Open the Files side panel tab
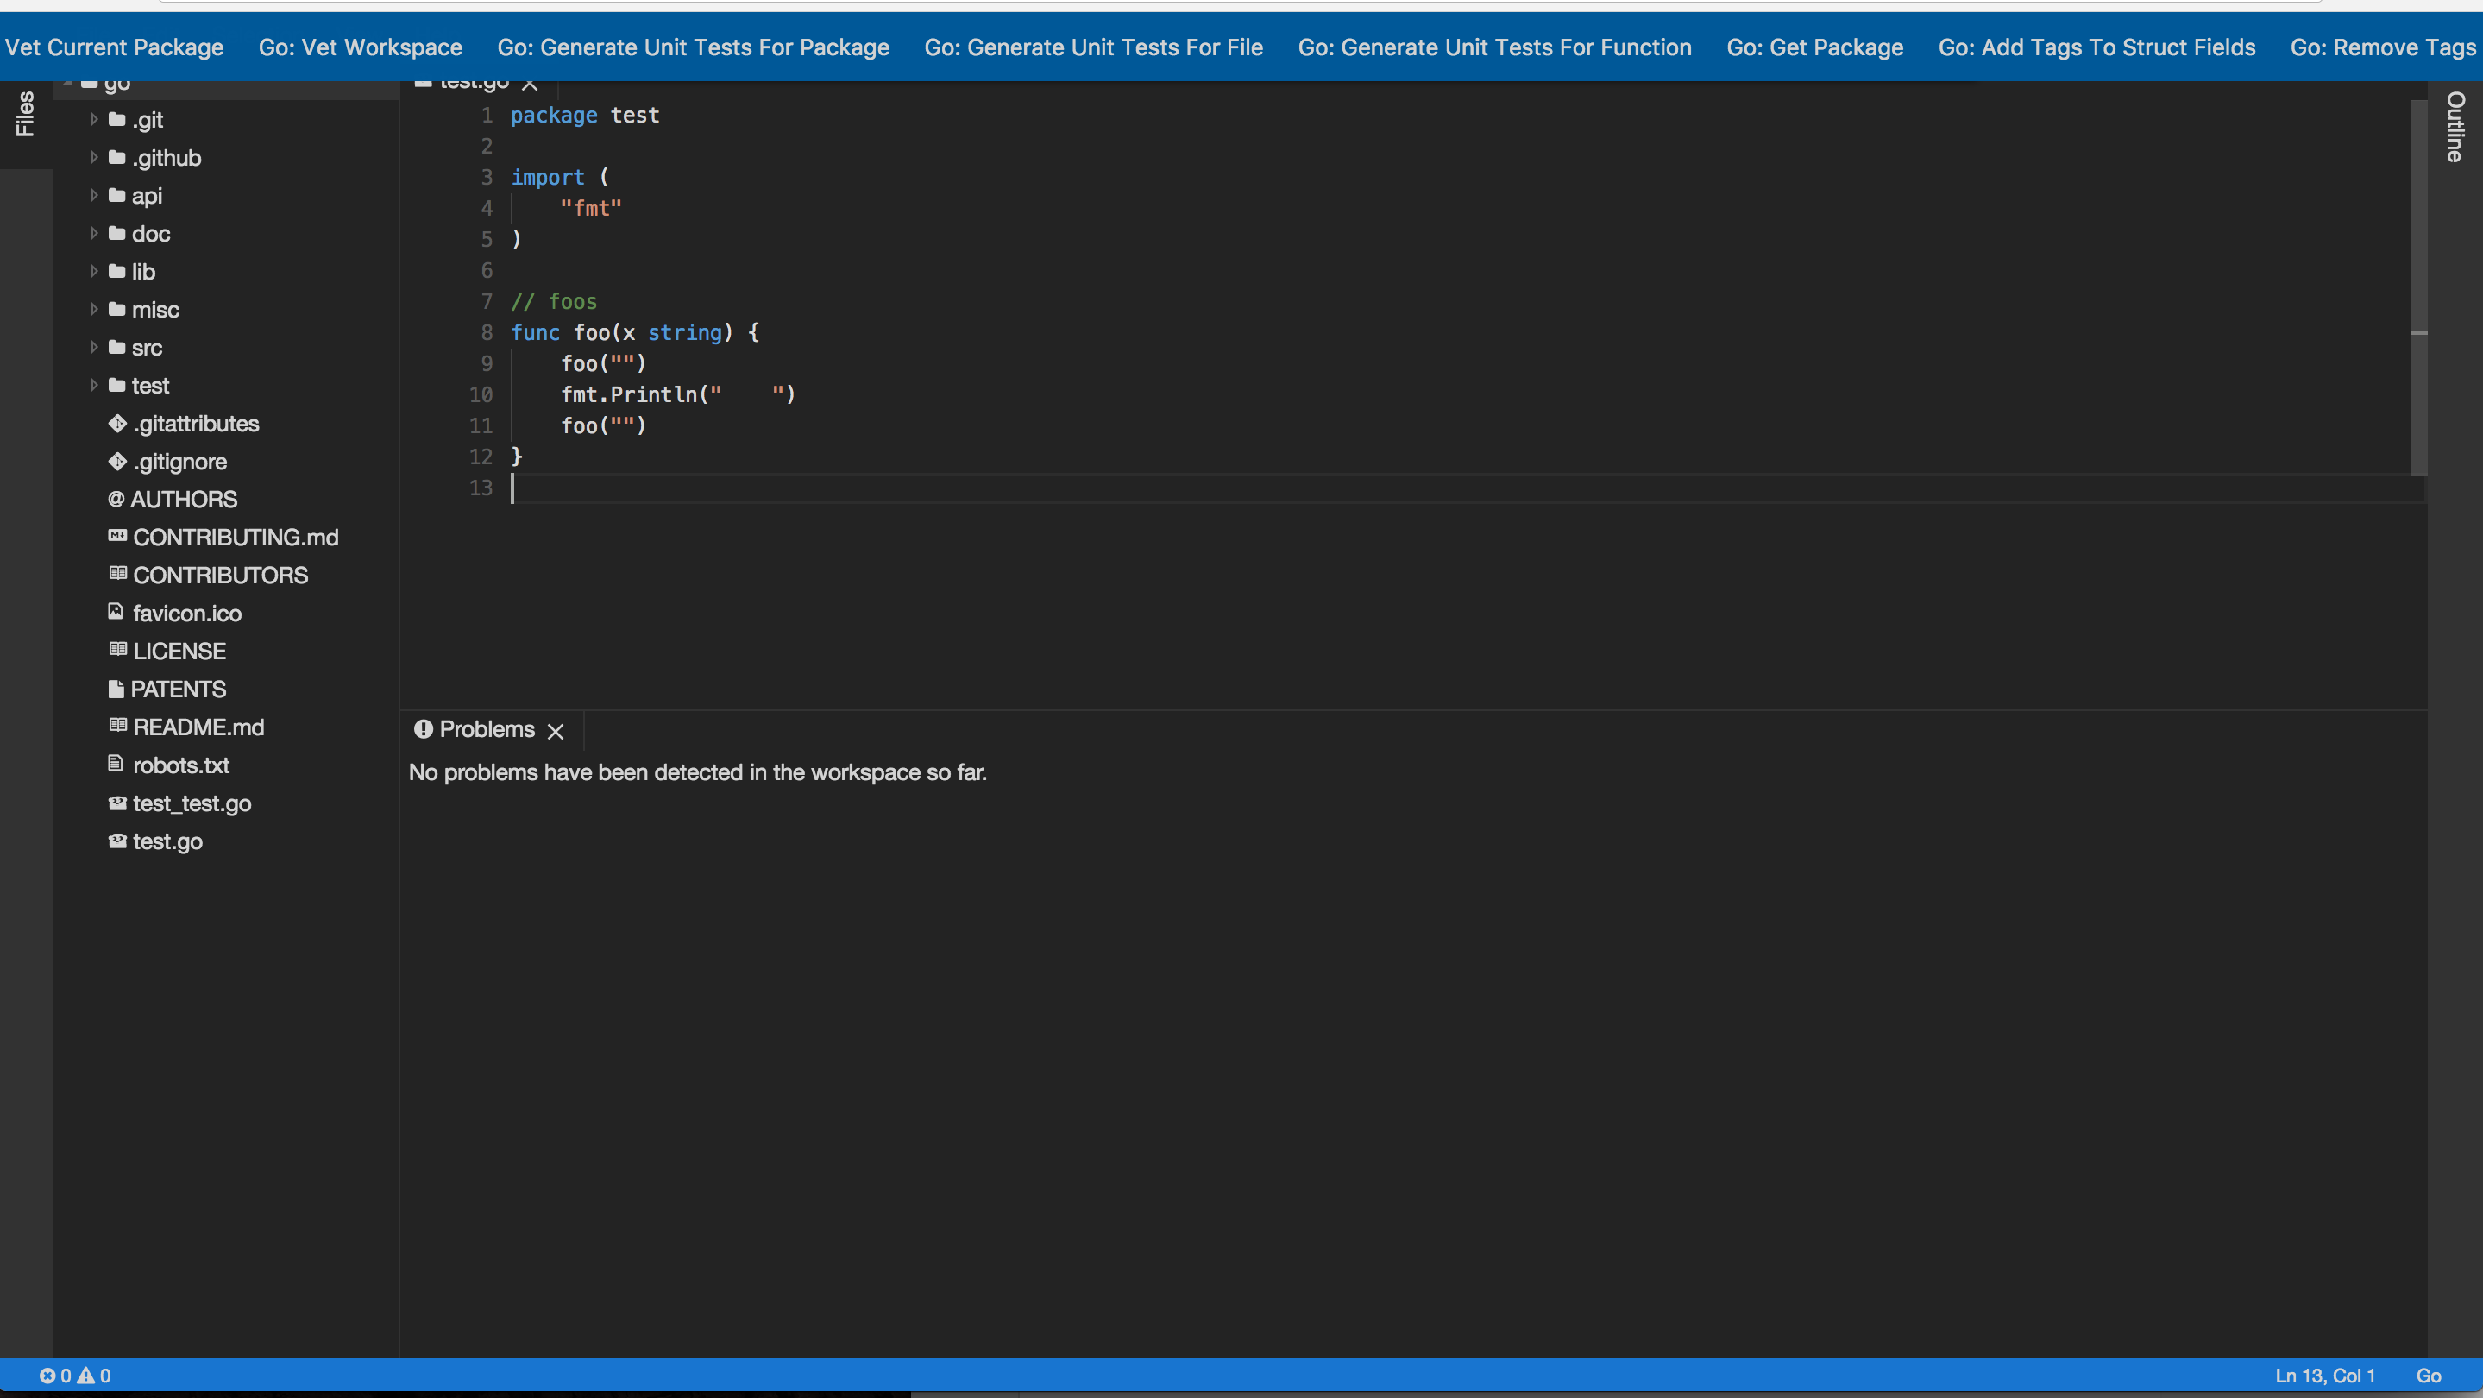This screenshot has width=2483, height=1398. point(25,114)
